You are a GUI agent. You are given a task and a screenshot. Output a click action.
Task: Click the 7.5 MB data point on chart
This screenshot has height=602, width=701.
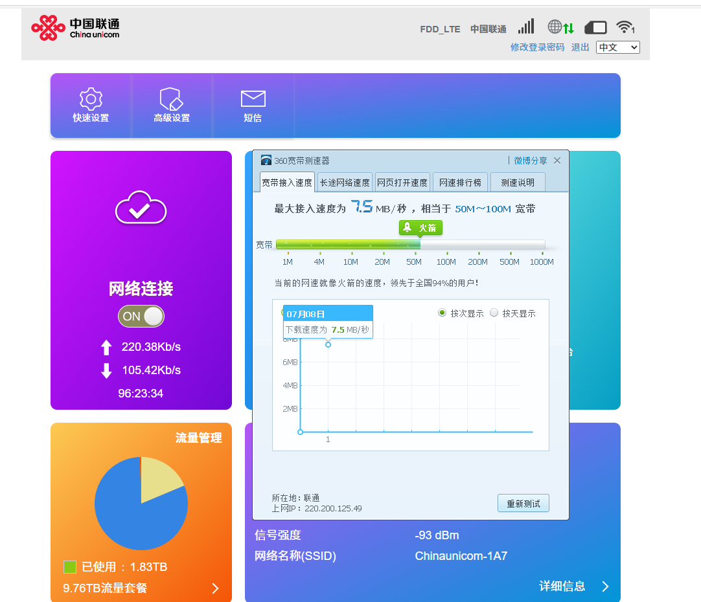328,344
